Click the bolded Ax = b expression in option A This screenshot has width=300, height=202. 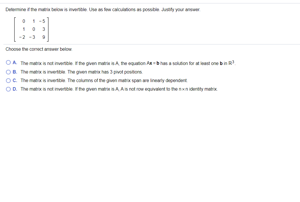[154, 63]
